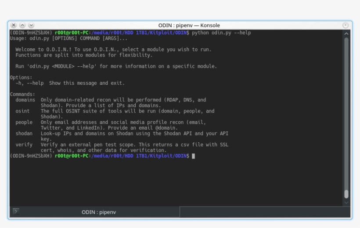Close the Konsole window
The image size is (360, 228).
14,25
